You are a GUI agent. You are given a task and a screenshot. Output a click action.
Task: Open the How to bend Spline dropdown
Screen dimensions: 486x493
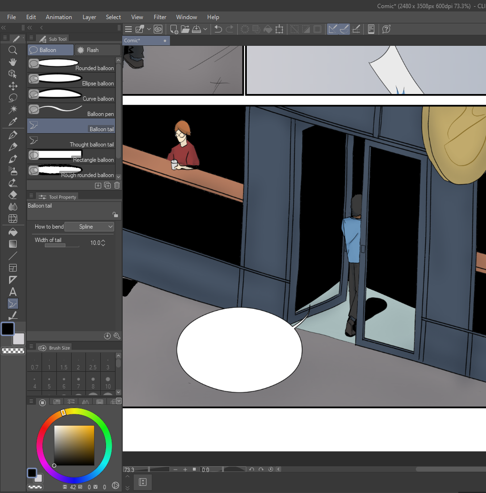[x=89, y=227]
